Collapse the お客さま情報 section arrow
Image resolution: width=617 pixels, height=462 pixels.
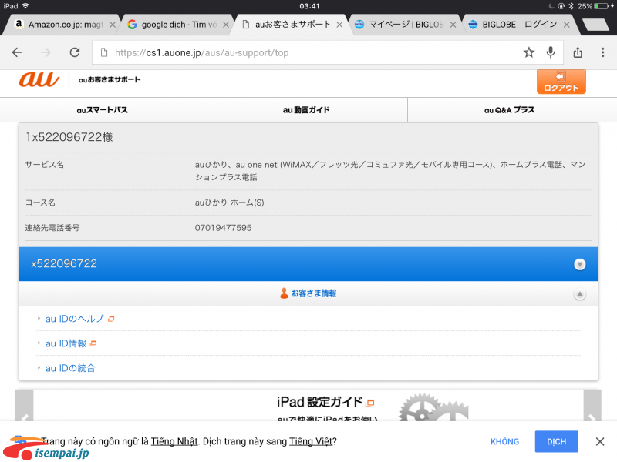[580, 294]
